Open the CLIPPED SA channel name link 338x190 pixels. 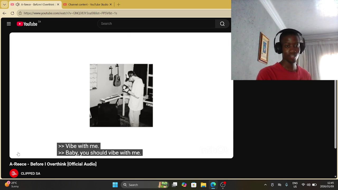[31, 174]
